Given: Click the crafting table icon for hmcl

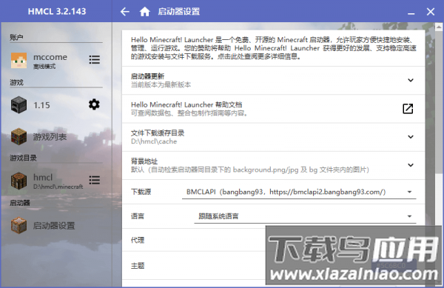Looking at the screenshot, I should (18, 181).
